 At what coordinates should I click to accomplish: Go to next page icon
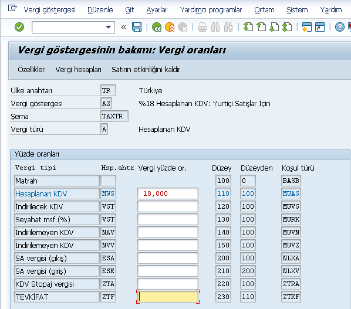pos(274,27)
